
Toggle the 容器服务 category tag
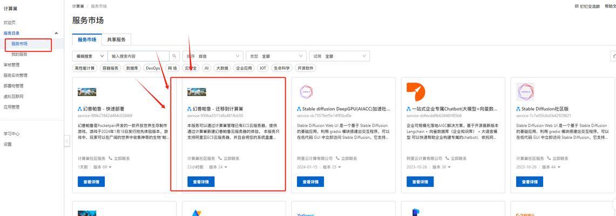click(110, 68)
